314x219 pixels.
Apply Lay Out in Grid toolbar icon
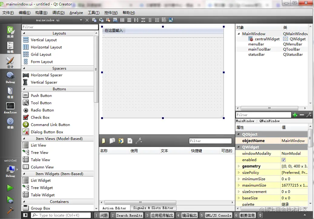pos(157,20)
